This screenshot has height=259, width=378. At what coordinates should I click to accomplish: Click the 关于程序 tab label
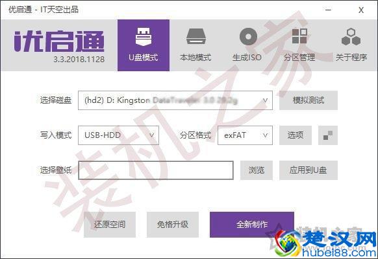coord(351,58)
